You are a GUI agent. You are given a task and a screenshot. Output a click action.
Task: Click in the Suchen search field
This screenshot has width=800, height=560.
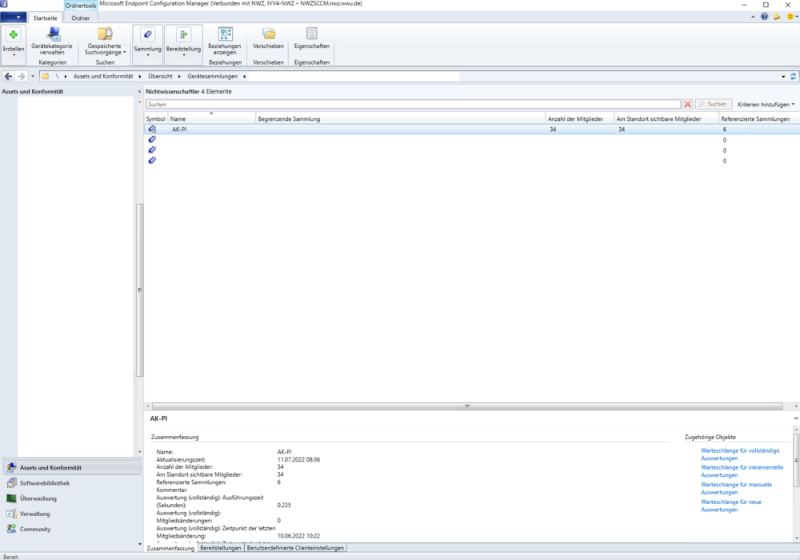412,105
